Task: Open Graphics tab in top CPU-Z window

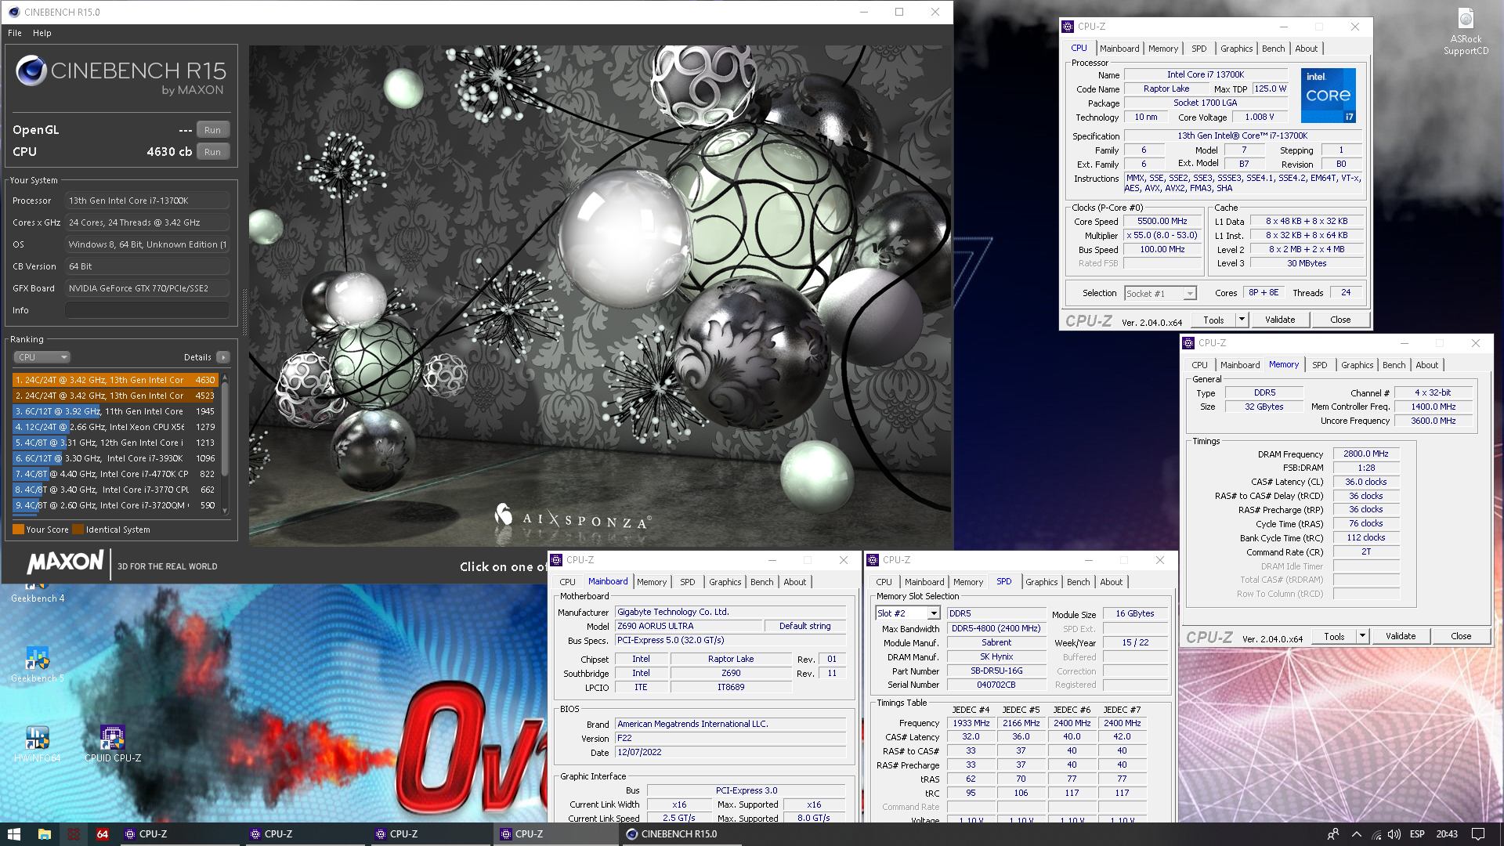Action: click(1236, 49)
